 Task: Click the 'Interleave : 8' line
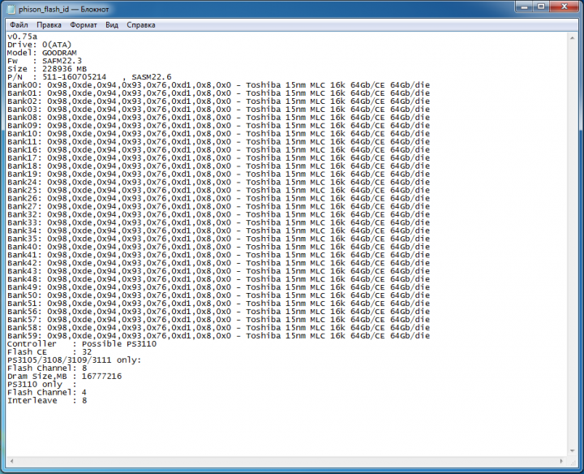pyautogui.click(x=47, y=401)
